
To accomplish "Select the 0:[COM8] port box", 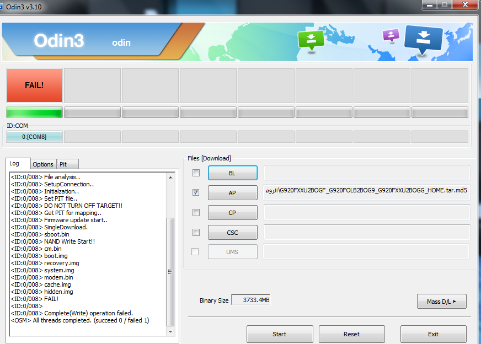I will (34, 137).
